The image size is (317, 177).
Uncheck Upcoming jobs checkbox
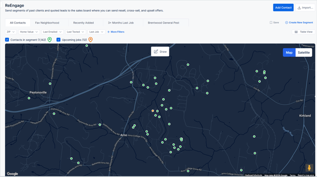click(x=58, y=40)
